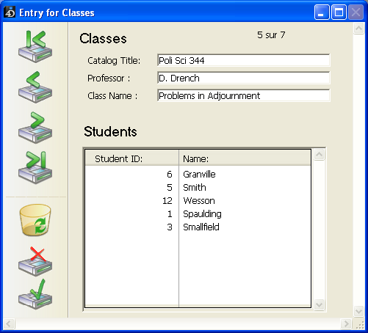Select the Name column header

(x=245, y=158)
